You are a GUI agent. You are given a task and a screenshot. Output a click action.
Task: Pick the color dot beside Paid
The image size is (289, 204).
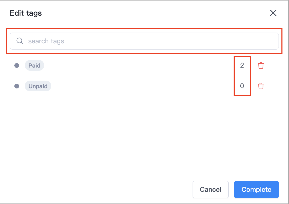click(17, 65)
